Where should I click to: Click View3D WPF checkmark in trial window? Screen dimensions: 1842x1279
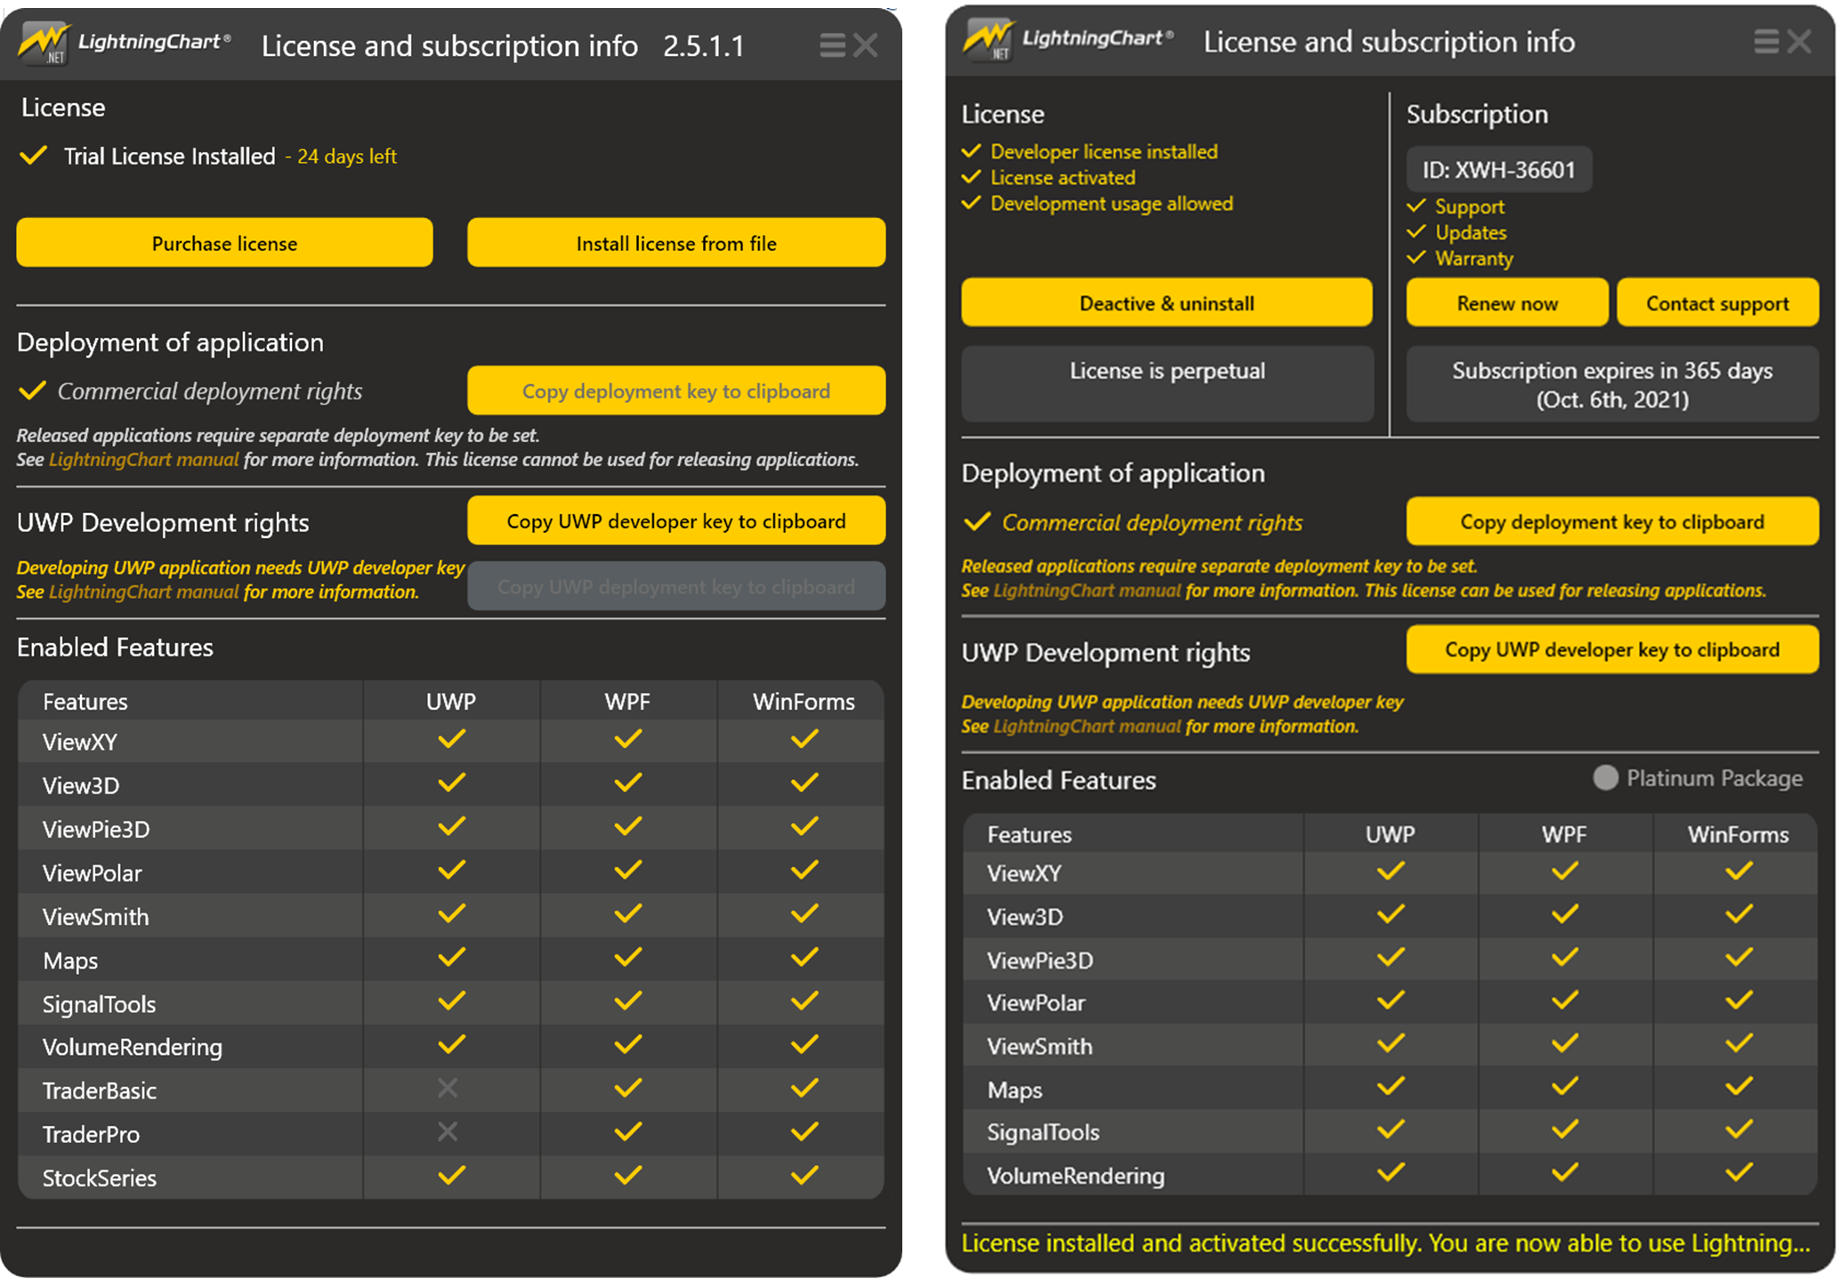click(x=627, y=783)
